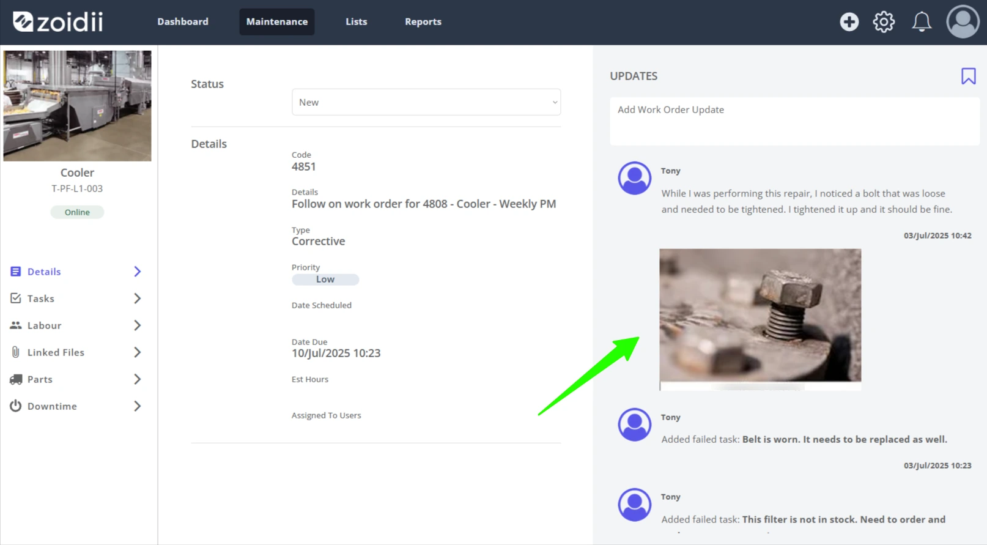The height and width of the screenshot is (545, 987).
Task: Open the Linked Files section
Action: point(56,352)
